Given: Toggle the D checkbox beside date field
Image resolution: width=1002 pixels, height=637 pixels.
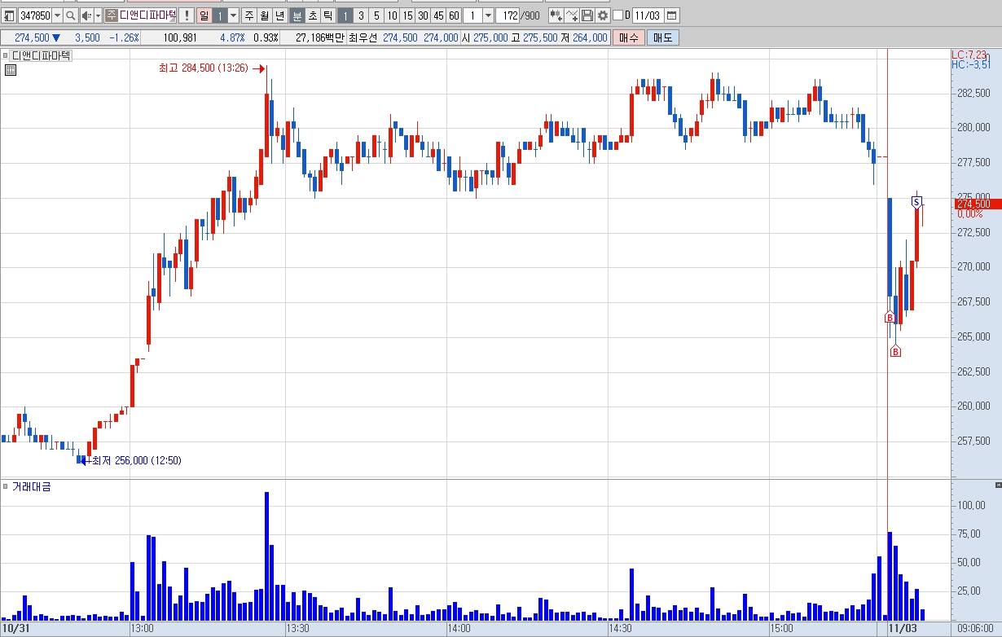Looking at the screenshot, I should coord(617,15).
